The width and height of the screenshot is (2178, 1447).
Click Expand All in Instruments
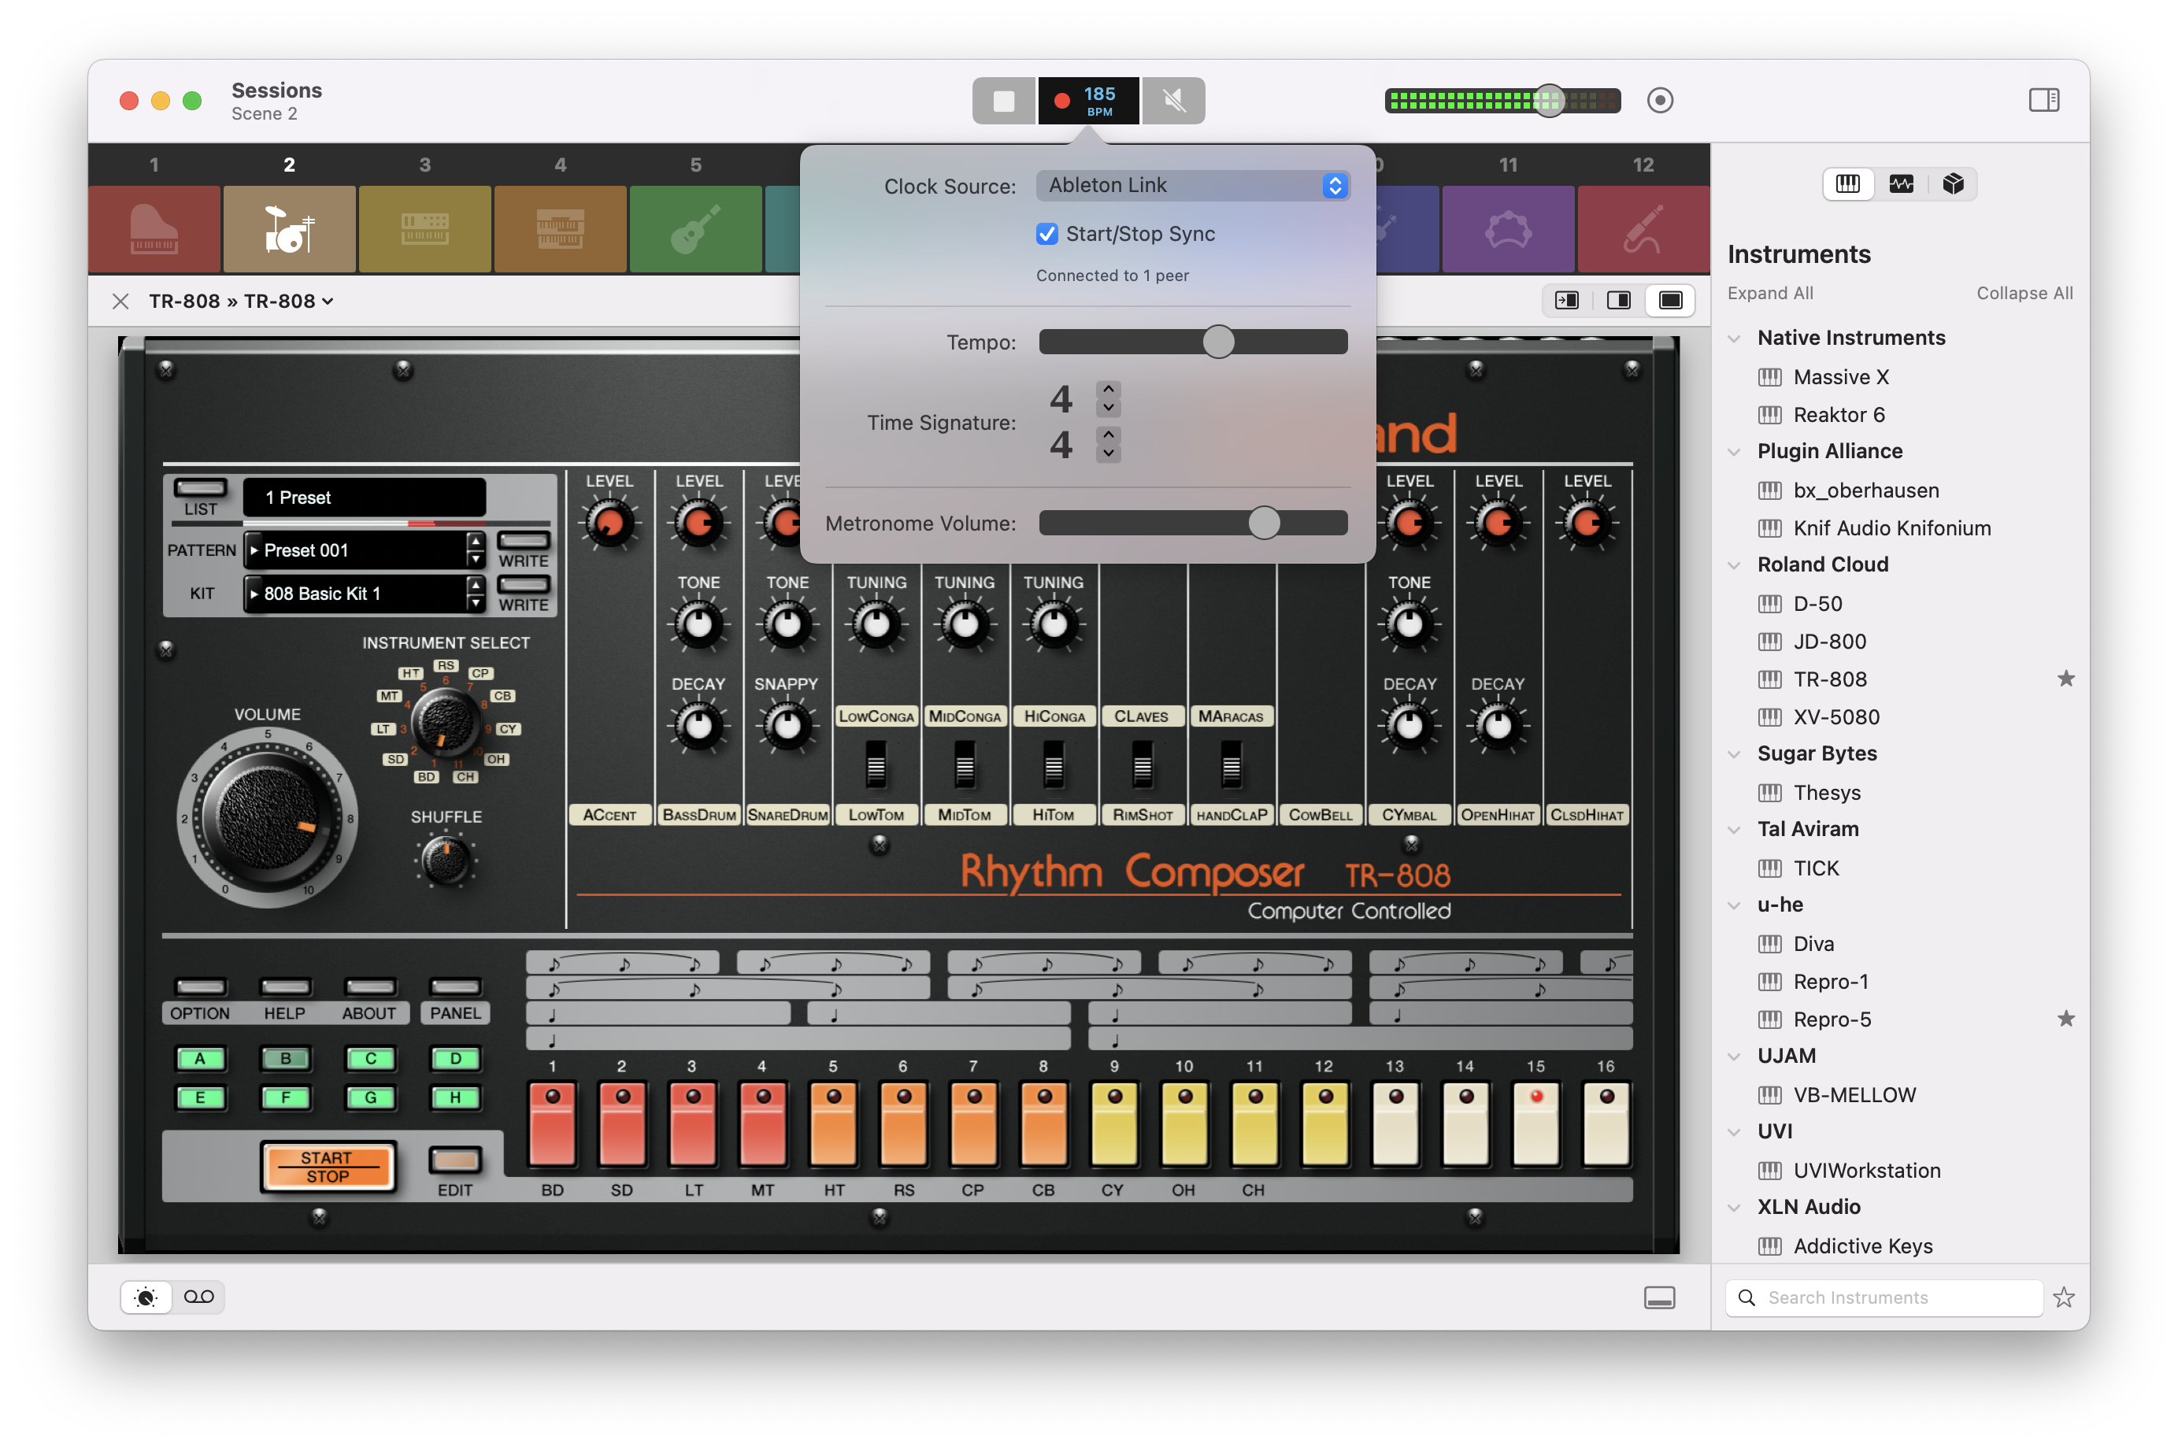1770,293
